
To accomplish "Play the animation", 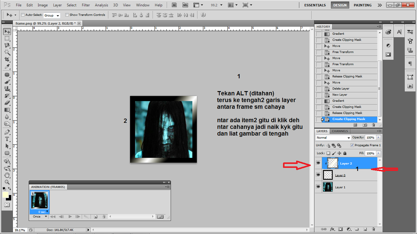I will pos(70,216).
